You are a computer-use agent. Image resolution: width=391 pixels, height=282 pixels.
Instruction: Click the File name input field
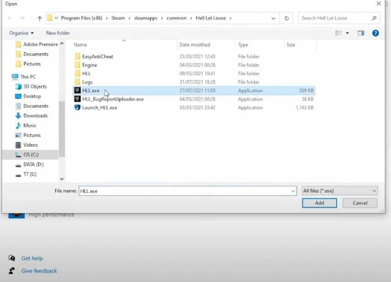184,191
